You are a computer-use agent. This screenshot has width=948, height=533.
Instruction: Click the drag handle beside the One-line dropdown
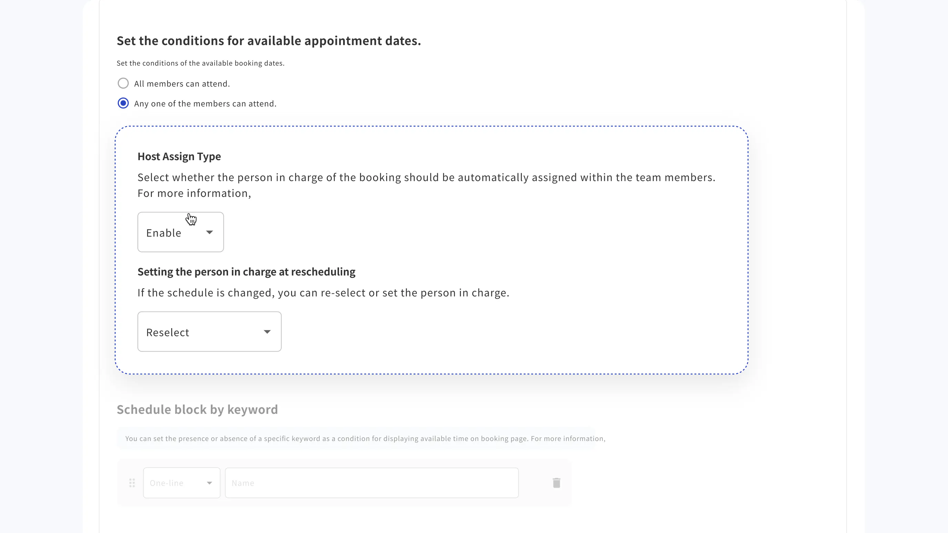(x=132, y=483)
